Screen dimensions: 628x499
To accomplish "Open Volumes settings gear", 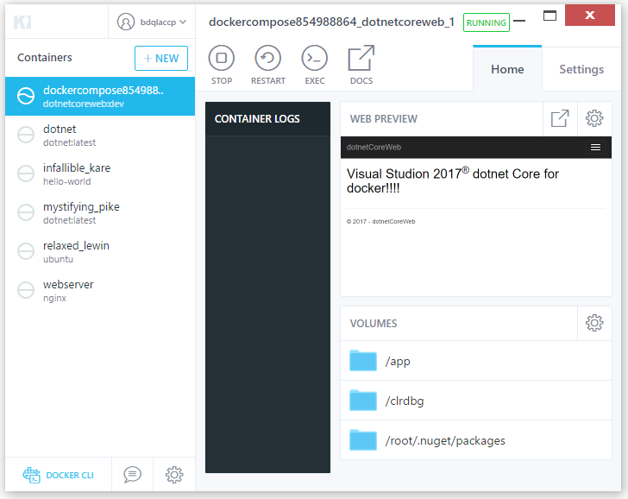I will [594, 324].
